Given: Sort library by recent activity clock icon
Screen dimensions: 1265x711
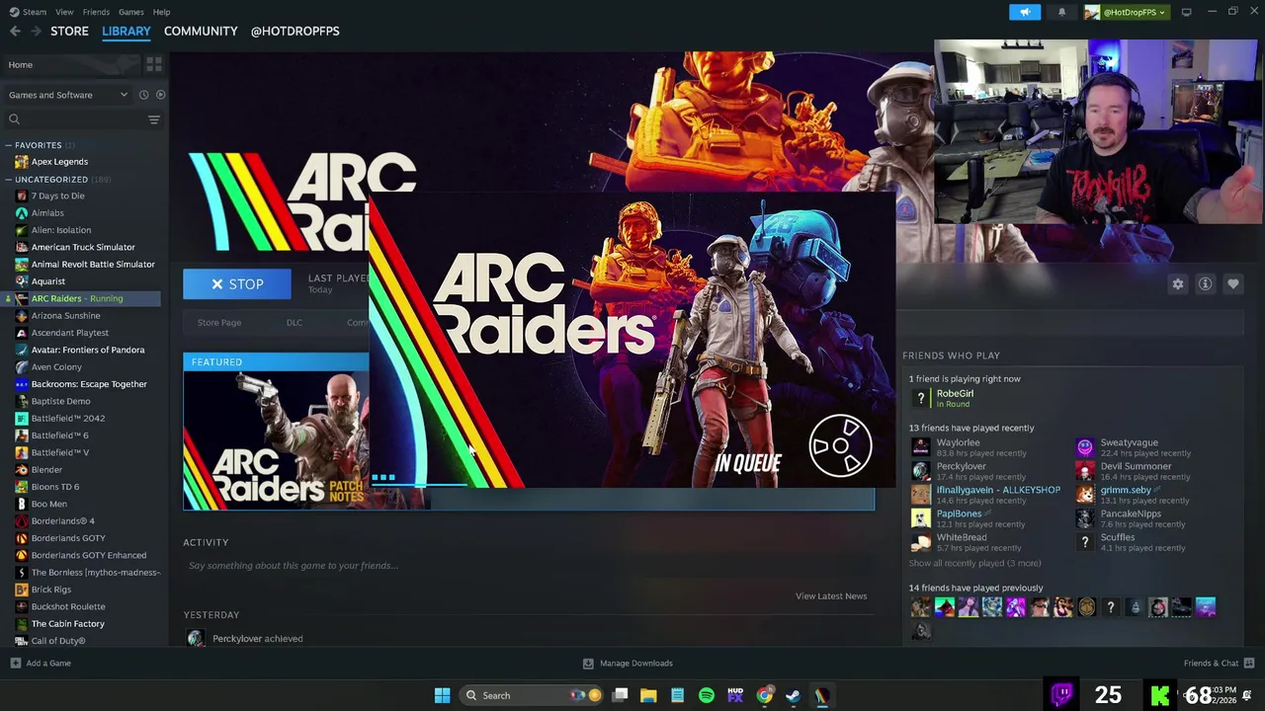Looking at the screenshot, I should click(x=143, y=95).
